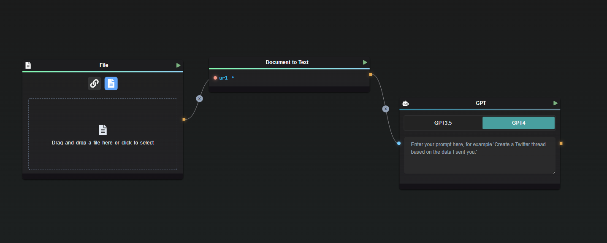Remove the Document-to-Text to GPT connection
This screenshot has width=607, height=243.
(x=385, y=109)
